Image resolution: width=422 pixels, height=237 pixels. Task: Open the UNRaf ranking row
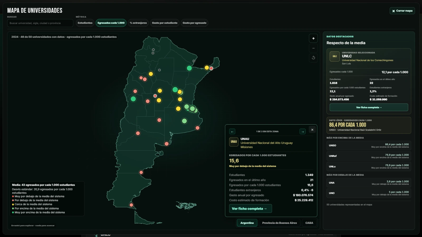tap(369, 156)
